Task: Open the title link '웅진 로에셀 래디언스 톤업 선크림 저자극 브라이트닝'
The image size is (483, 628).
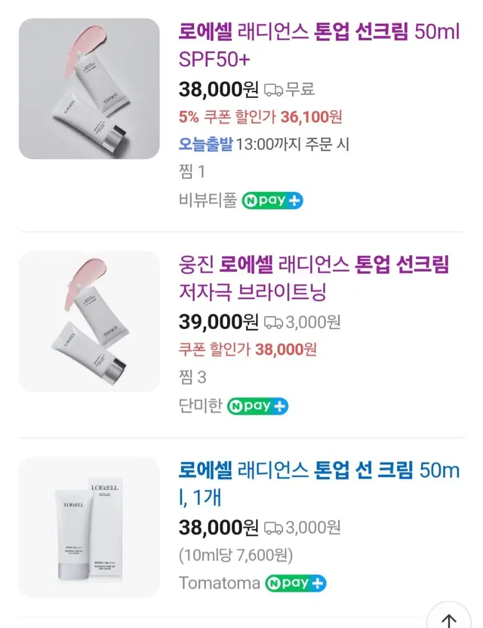Action: click(x=314, y=278)
